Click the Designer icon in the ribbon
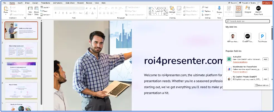Viewport: 274px width, 112px height. click(248, 9)
